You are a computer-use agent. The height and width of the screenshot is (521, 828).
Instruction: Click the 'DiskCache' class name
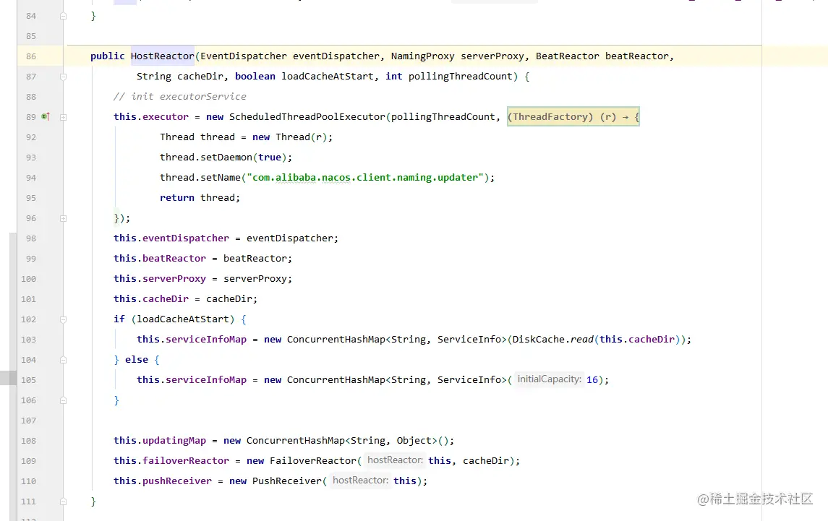[x=539, y=339]
